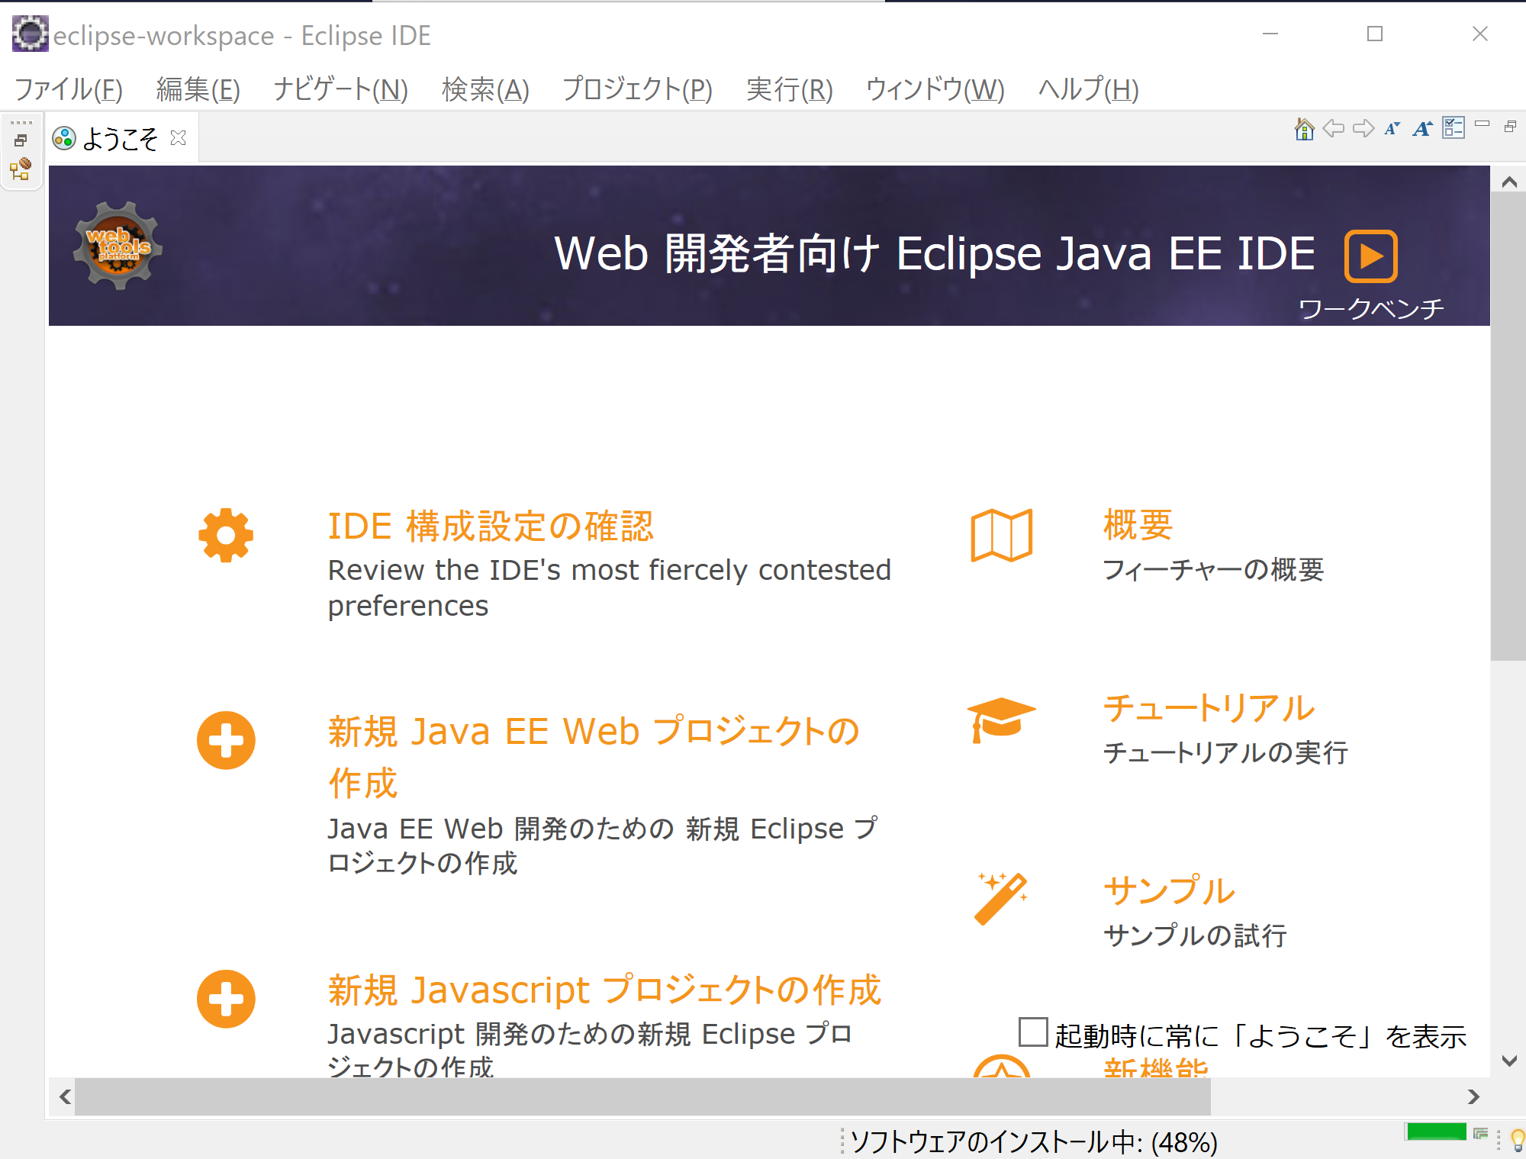The image size is (1526, 1159).
Task: Open the IDE 構成設定の確認 link
Action: 491,526
